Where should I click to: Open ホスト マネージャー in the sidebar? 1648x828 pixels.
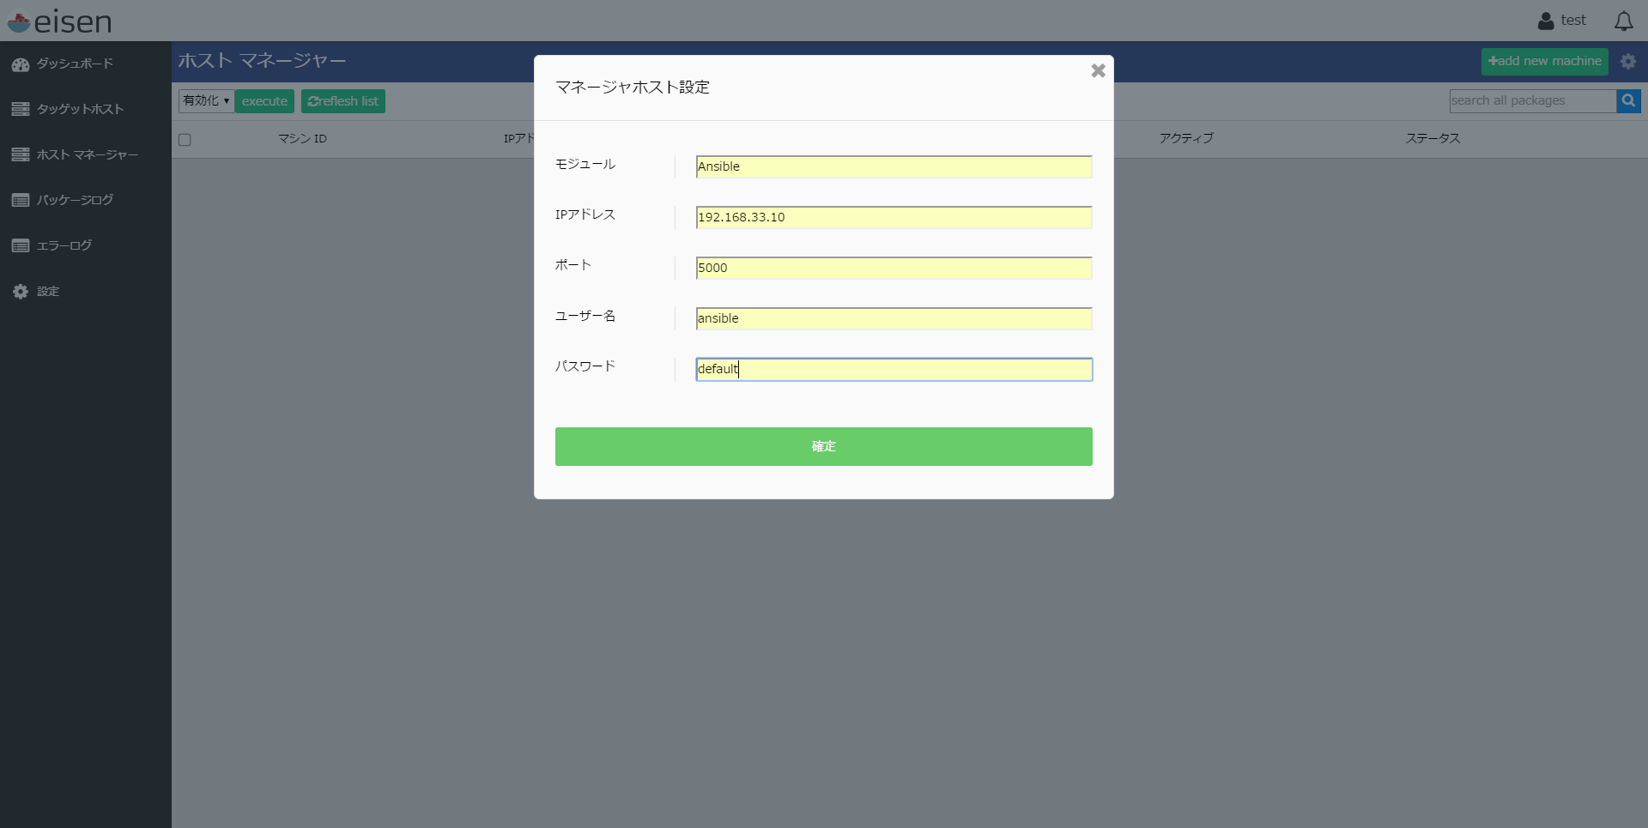coord(87,154)
